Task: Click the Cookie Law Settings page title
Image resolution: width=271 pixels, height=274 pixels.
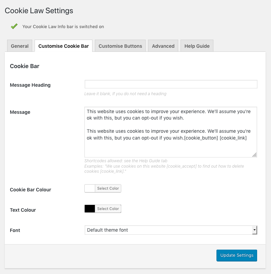Action: pyautogui.click(x=39, y=11)
